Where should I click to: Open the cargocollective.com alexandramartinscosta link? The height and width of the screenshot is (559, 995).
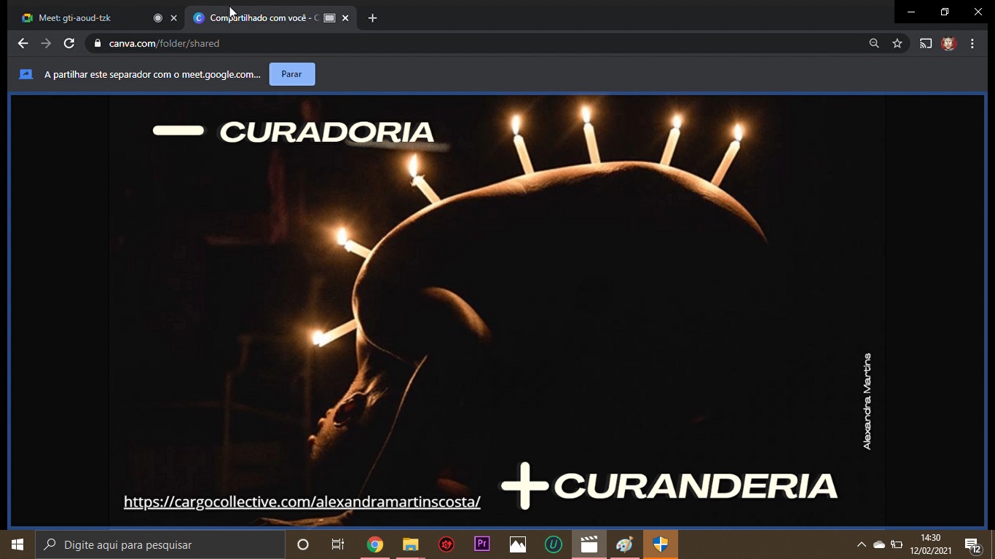tap(302, 501)
